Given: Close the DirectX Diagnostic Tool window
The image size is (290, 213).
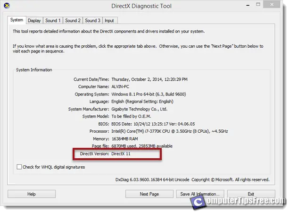Looking at the screenshot, I should point(272,4).
